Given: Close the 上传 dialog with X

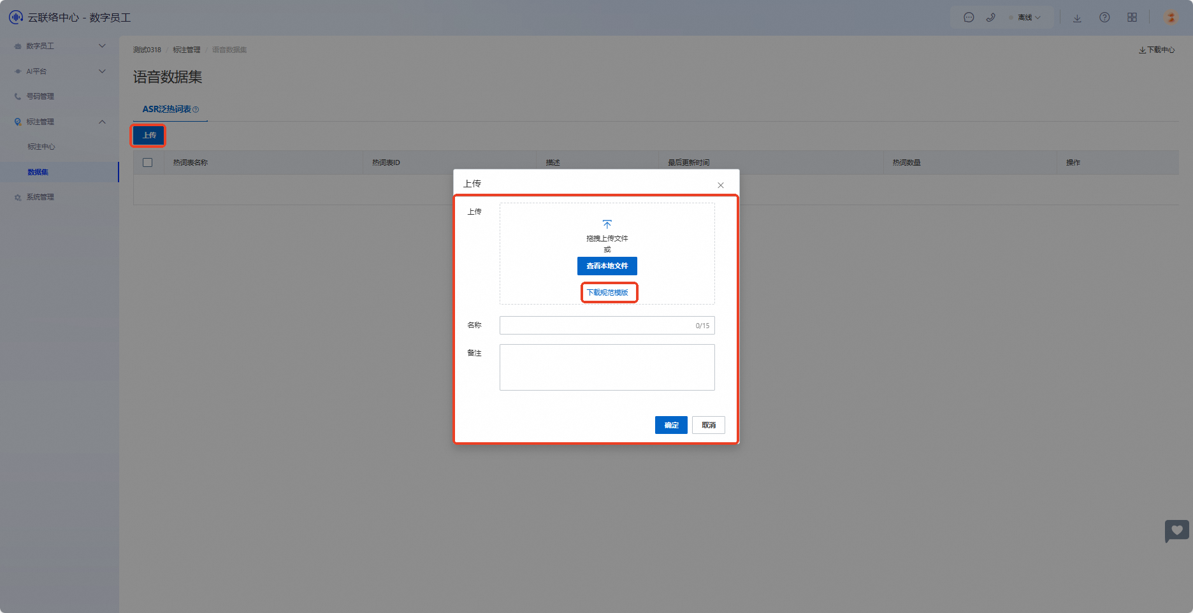Looking at the screenshot, I should [721, 185].
